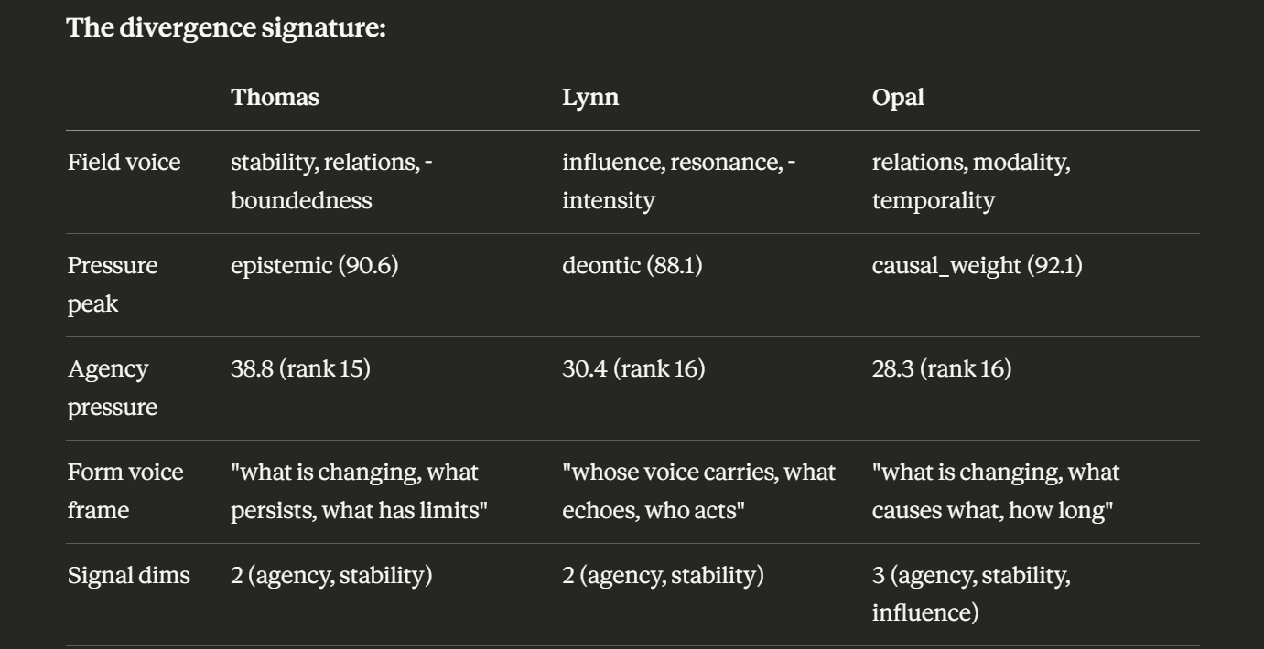The image size is (1264, 649).
Task: Click the "30.4 (rank 16)" cell
Action: (x=633, y=369)
